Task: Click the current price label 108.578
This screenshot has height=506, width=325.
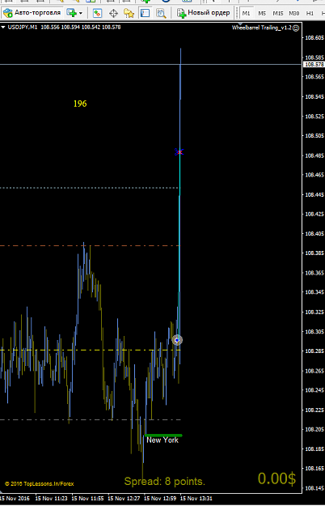Action: pos(314,65)
